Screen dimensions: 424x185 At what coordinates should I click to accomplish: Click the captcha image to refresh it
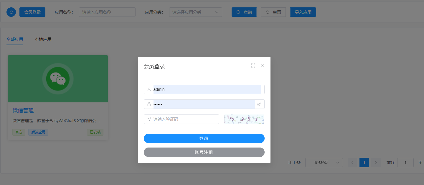click(x=244, y=119)
